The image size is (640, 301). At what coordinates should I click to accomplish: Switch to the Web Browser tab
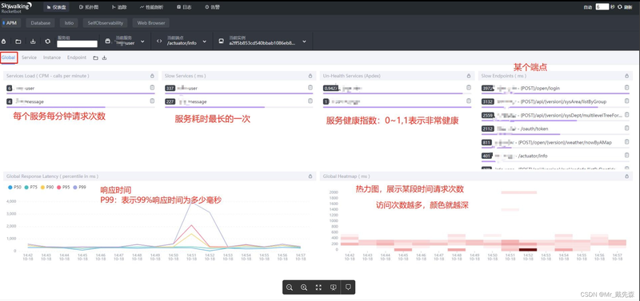(151, 23)
